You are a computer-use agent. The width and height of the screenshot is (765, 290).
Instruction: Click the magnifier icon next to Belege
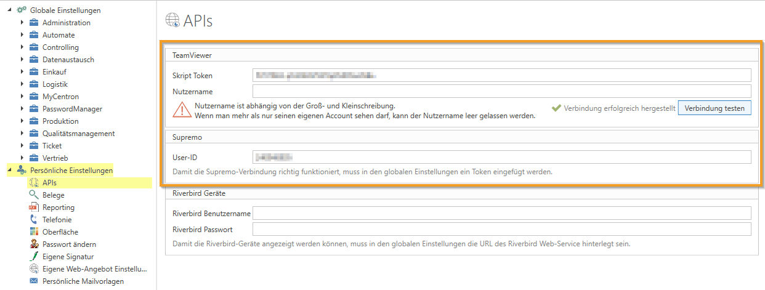click(34, 195)
